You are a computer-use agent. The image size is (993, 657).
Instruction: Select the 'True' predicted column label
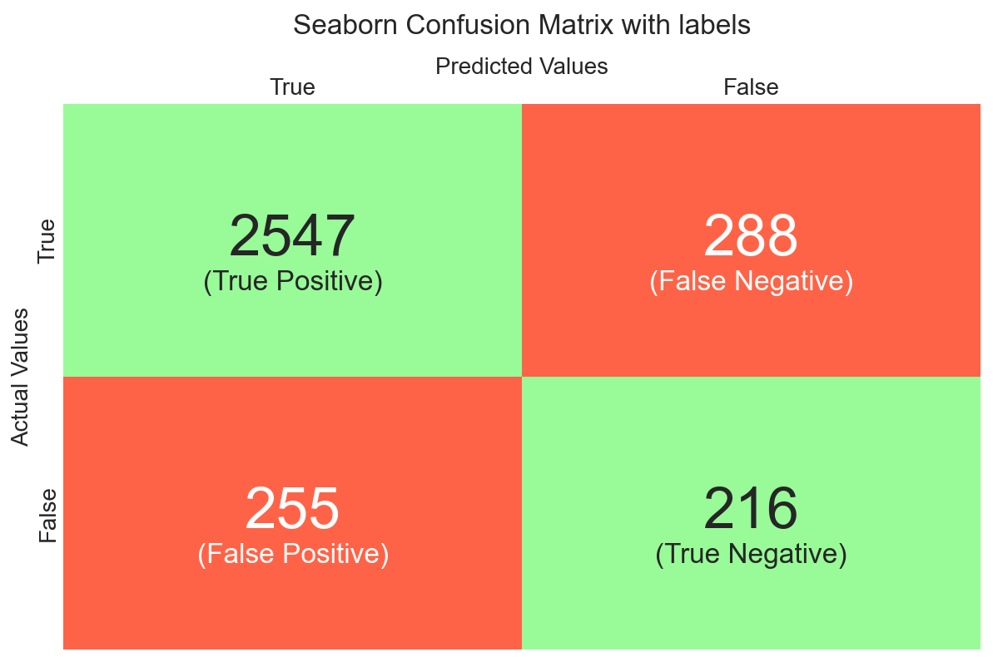click(x=292, y=86)
